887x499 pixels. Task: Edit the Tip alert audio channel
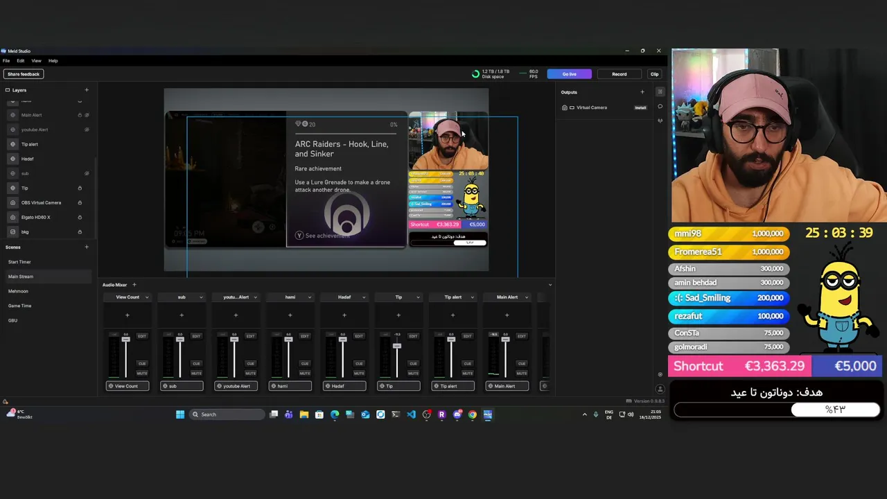coord(468,336)
